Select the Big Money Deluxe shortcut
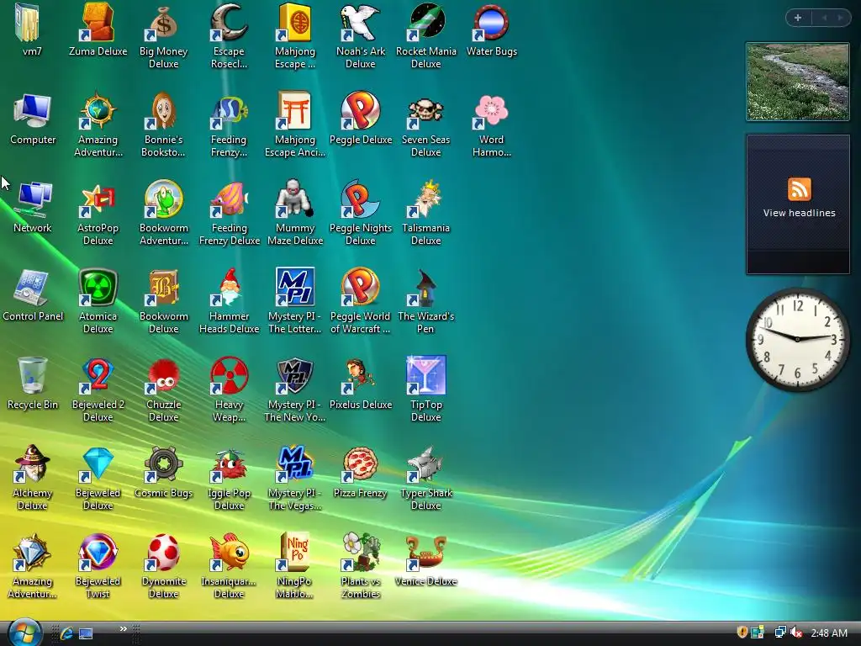The image size is (861, 646). [x=164, y=22]
